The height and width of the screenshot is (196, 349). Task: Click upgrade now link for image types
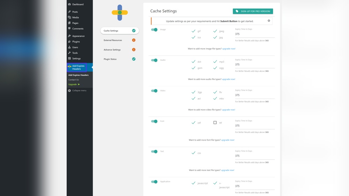[x=229, y=49]
